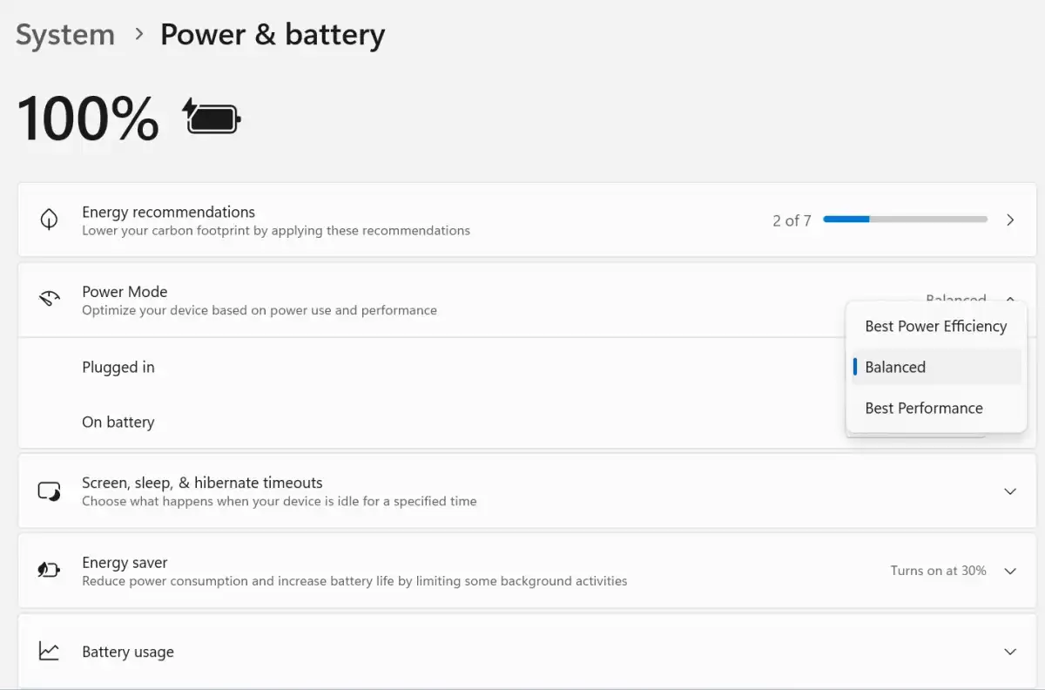Click the Battery usage chart icon

tap(50, 652)
